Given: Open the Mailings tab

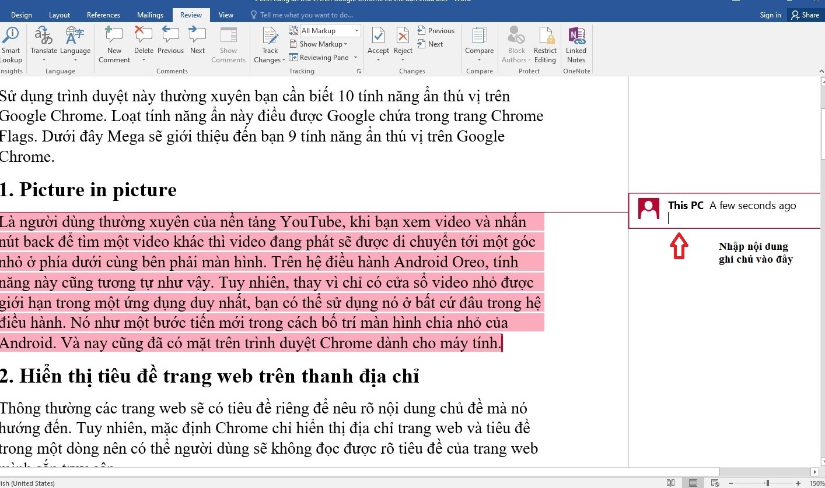Looking at the screenshot, I should 150,15.
